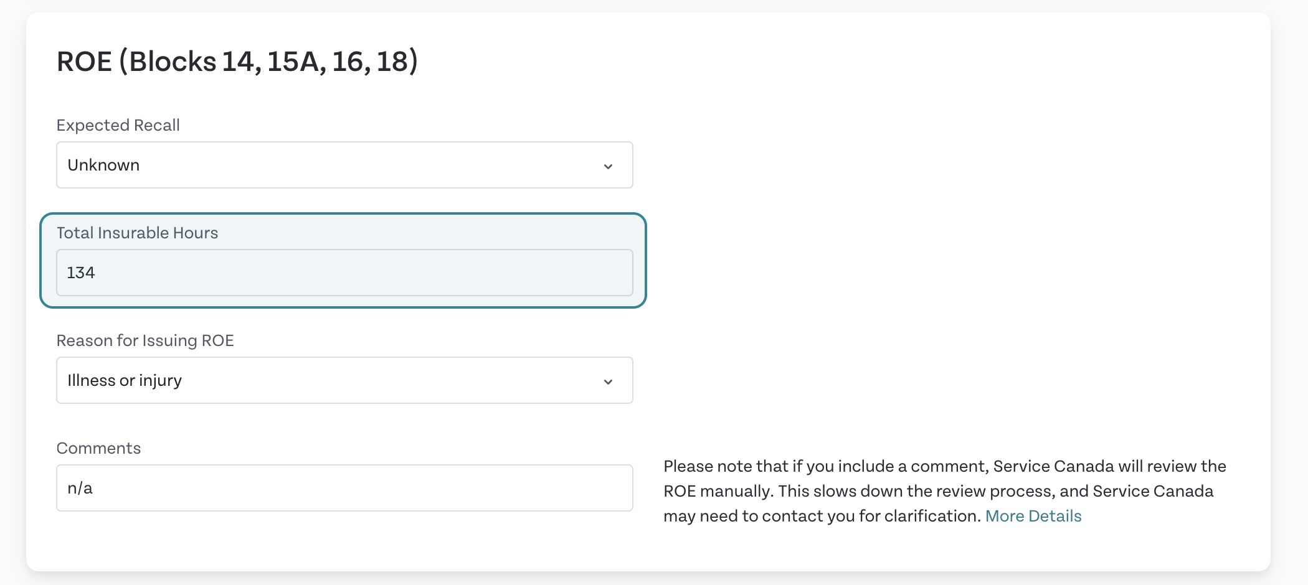Image resolution: width=1308 pixels, height=585 pixels.
Task: Click the n/a text in Comments
Action: (80, 489)
